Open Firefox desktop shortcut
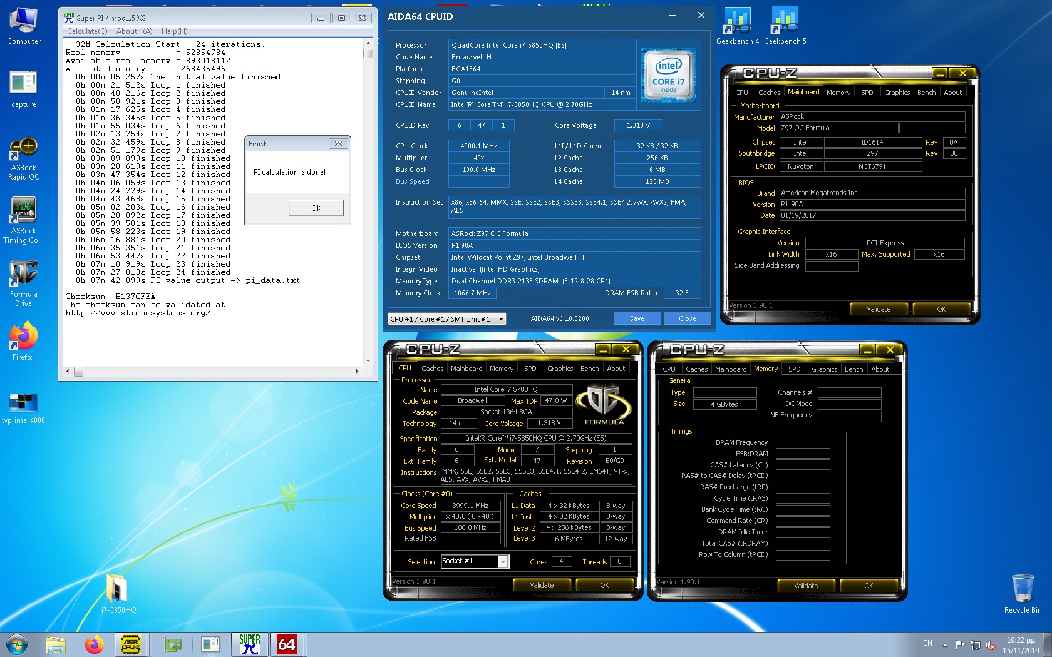 [24, 342]
